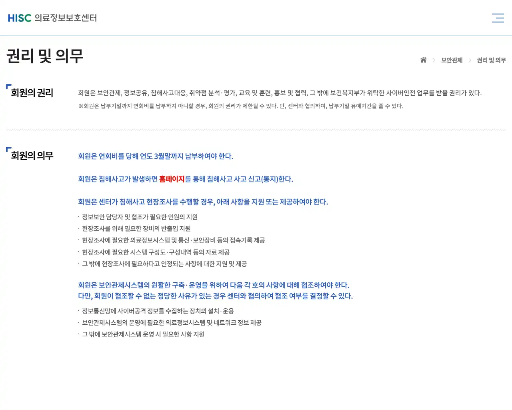Click the second breadcrumb chevron arrow
Viewport: 512px width, 410px height.
click(470, 60)
